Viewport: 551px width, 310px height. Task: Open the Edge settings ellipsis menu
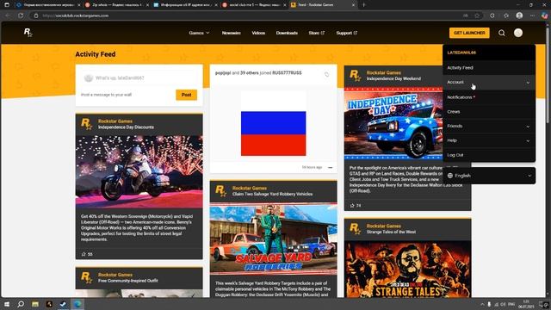pyautogui.click(x=532, y=15)
